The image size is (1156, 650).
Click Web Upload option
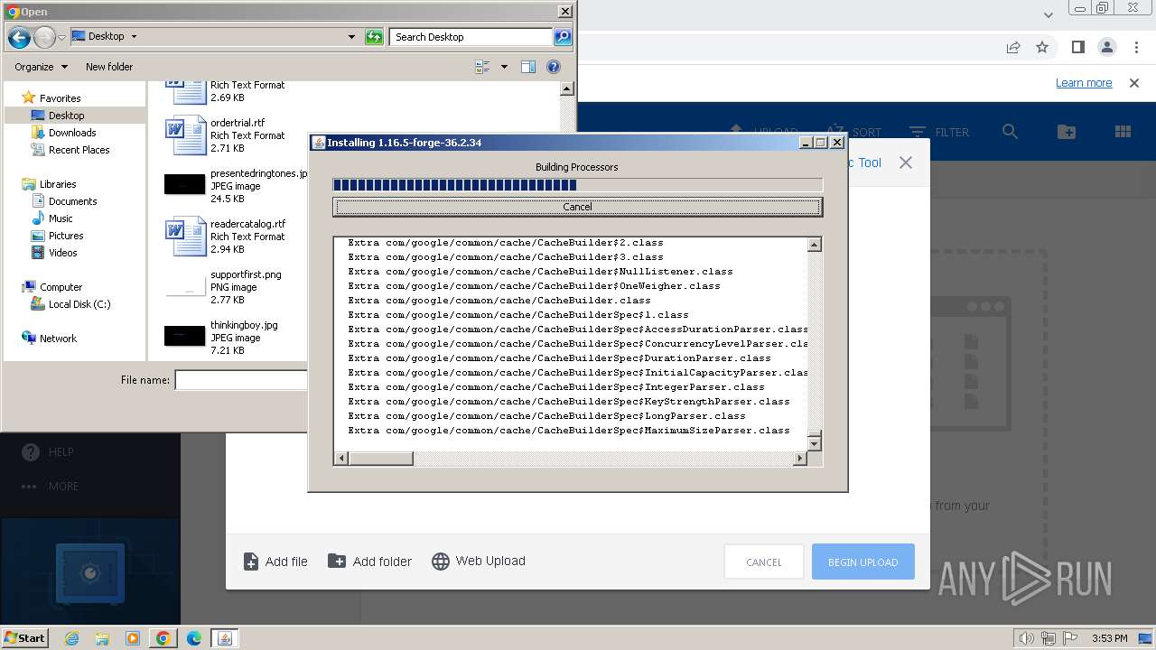pos(479,561)
